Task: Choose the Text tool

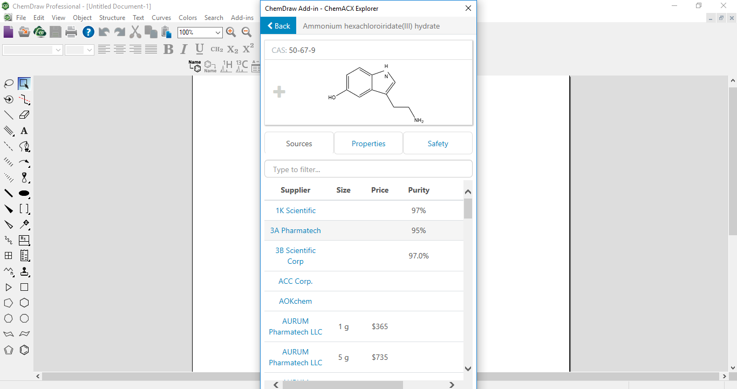Action: pos(24,131)
